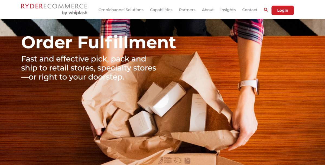This screenshot has height=165, width=325.
Task: Click the Order Fulfillment headline
Action: 99,43
